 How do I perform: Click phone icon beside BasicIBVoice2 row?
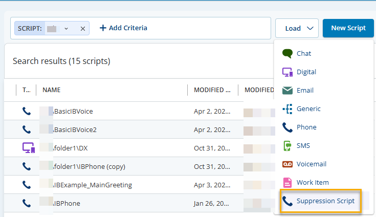tap(27, 129)
